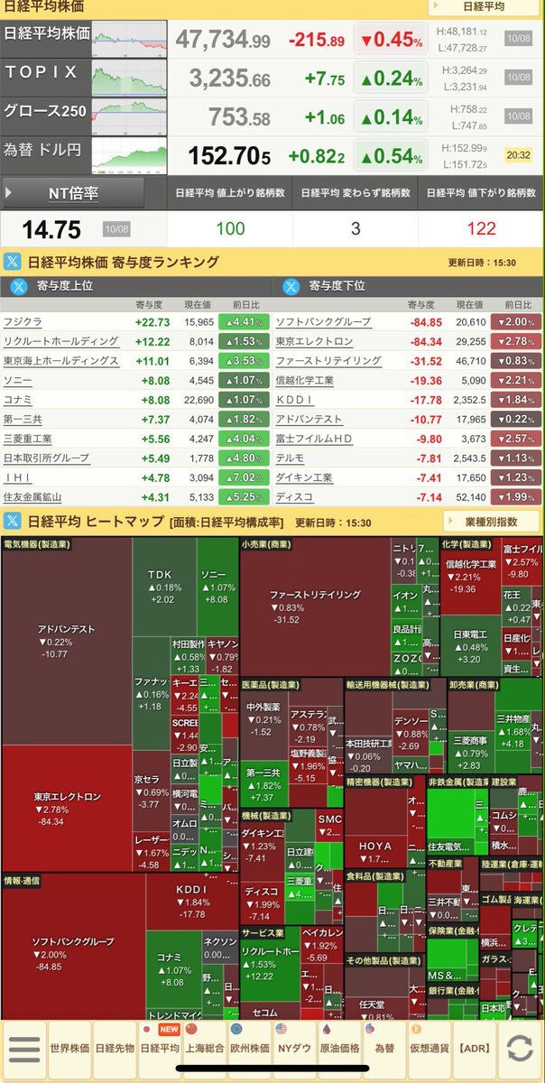Open the 日経平均株価 mini chart thumbnail

click(130, 39)
